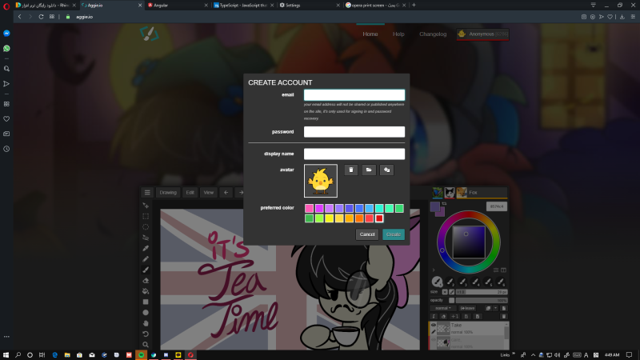Select the rotate view tool

click(146, 334)
